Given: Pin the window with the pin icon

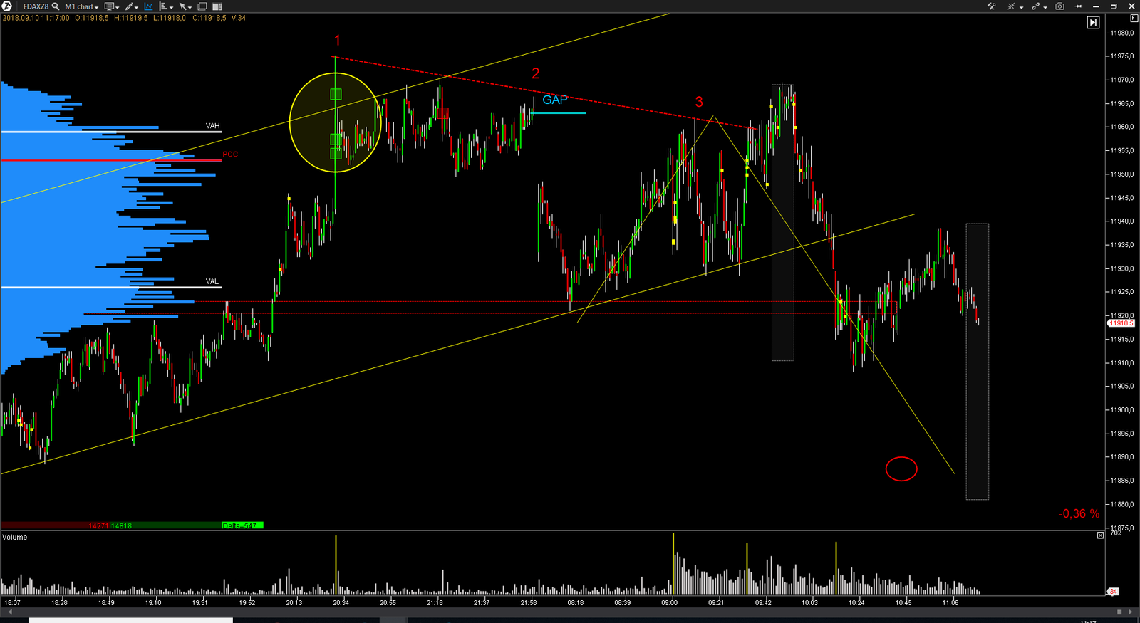Looking at the screenshot, I should tap(1078, 6).
